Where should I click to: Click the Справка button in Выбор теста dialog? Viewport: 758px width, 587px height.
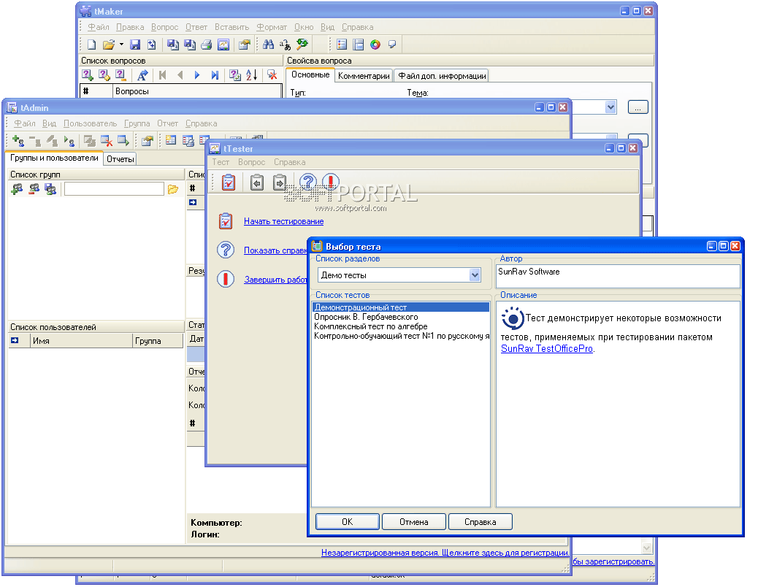pos(480,522)
